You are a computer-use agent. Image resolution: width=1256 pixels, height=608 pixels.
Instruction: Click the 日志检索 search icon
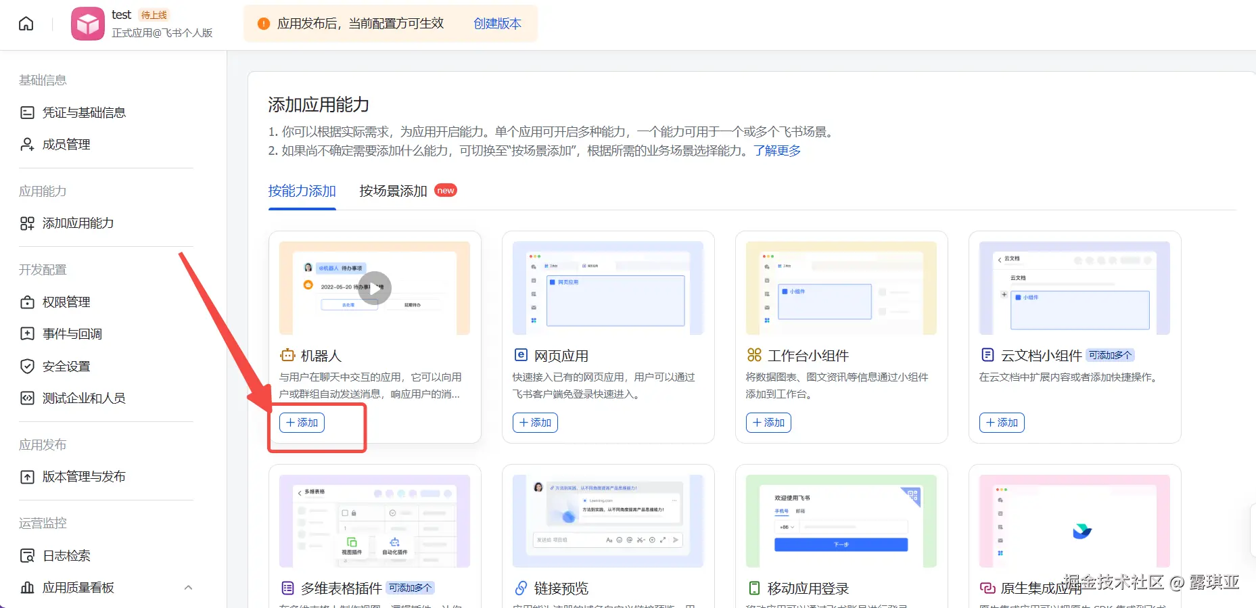pyautogui.click(x=27, y=556)
